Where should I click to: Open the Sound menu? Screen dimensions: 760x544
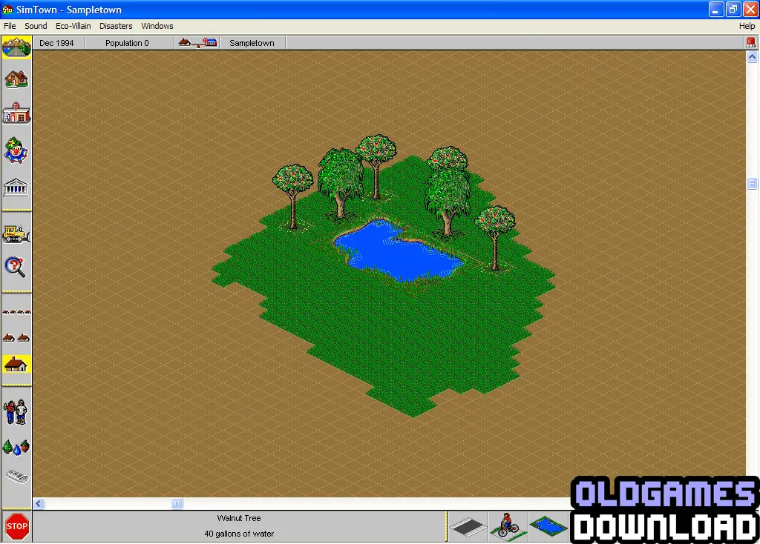(x=36, y=26)
